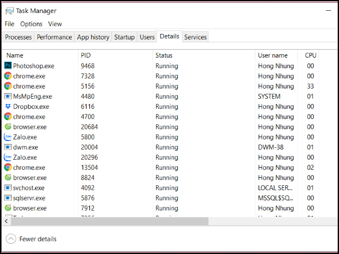Sort by CPU column header
Image resolution: width=339 pixels, height=254 pixels.
point(310,55)
